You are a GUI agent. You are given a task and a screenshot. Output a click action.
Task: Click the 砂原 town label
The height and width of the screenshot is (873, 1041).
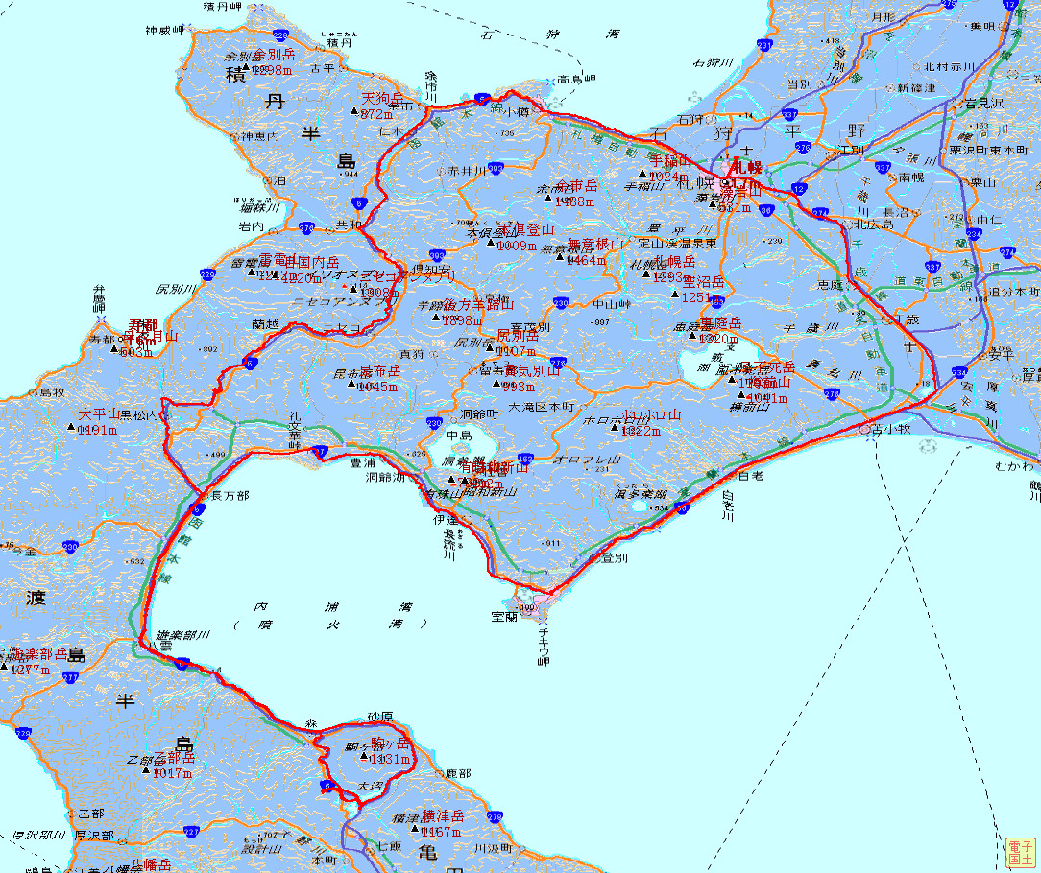coord(380,717)
